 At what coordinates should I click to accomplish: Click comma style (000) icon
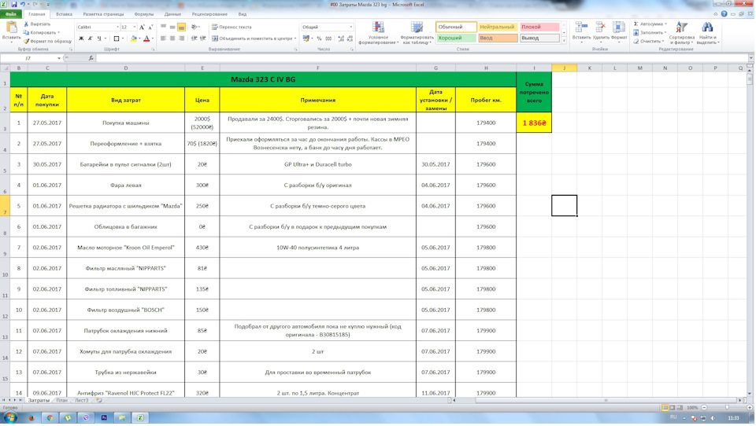pos(328,39)
